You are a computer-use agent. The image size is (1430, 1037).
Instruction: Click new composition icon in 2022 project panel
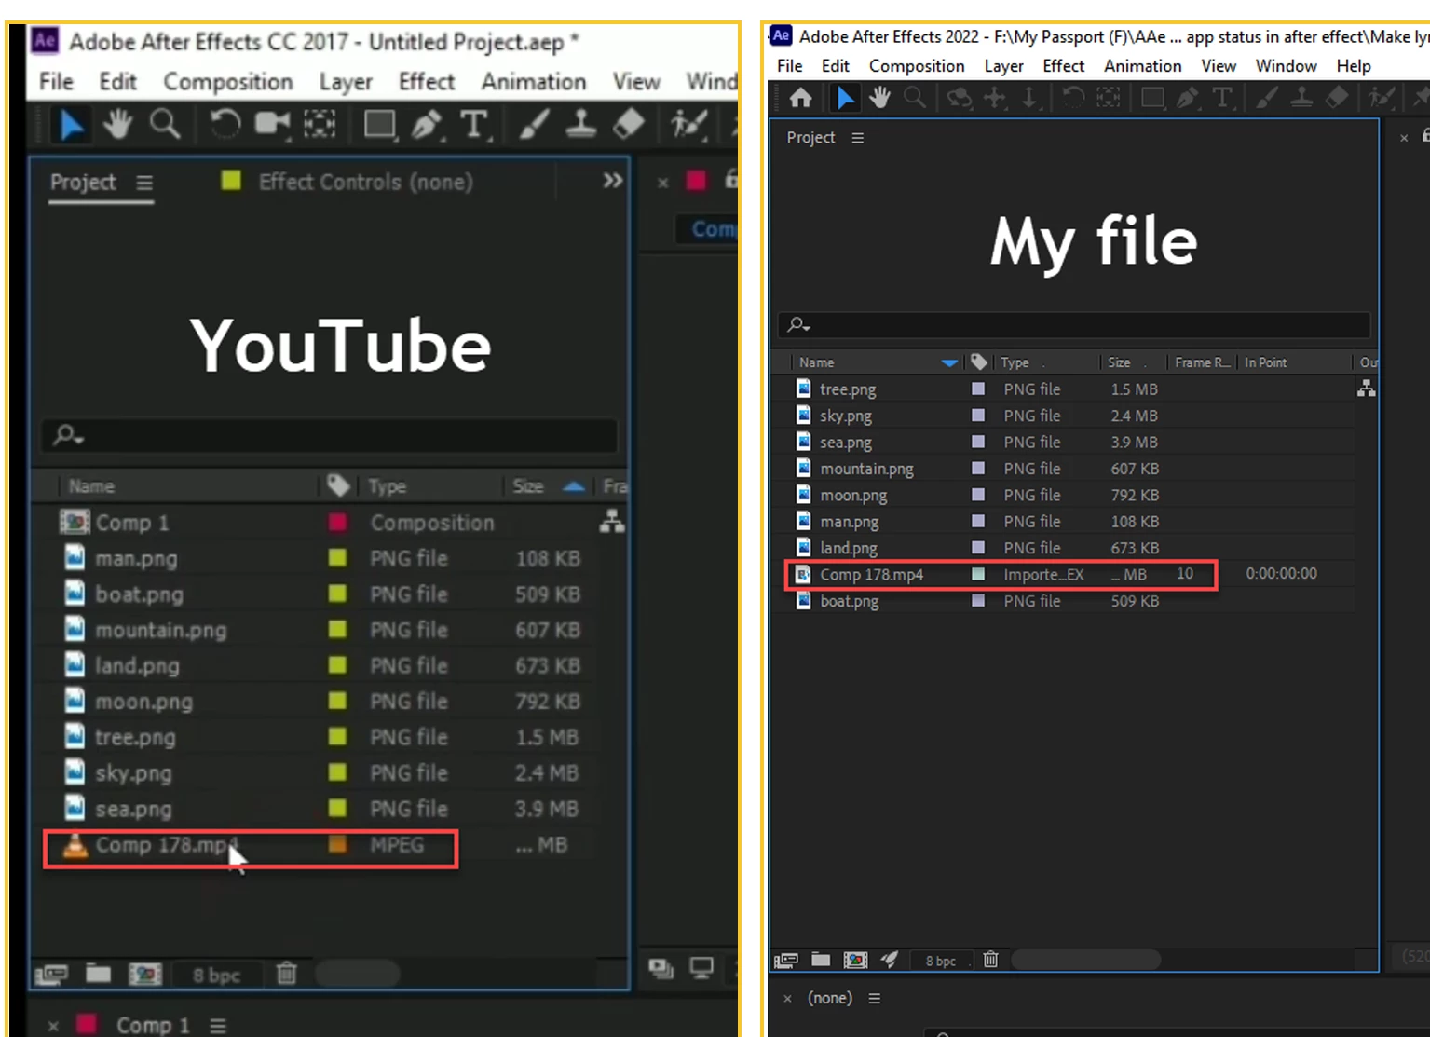coord(855,960)
